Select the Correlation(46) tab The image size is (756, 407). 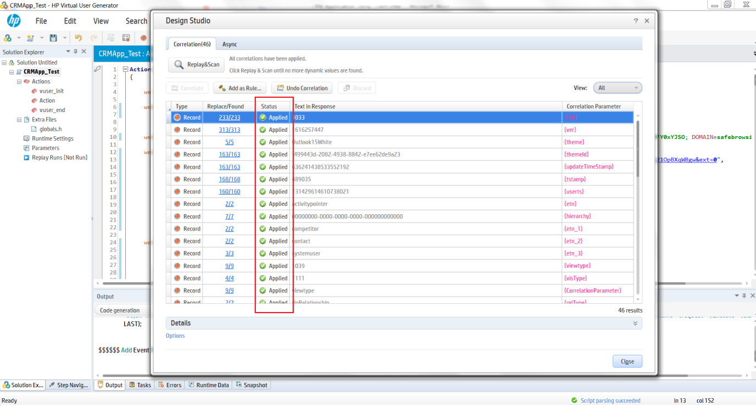coord(192,44)
